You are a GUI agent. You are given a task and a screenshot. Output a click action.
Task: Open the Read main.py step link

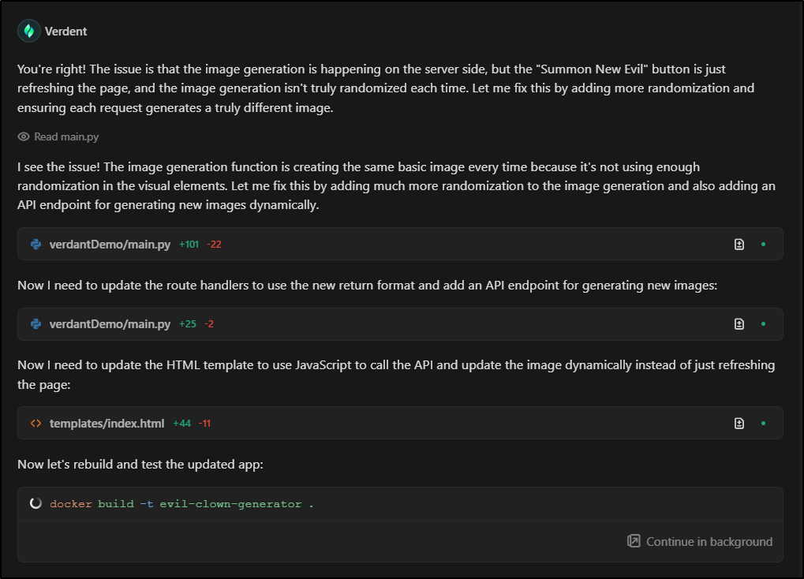pyautogui.click(x=66, y=137)
